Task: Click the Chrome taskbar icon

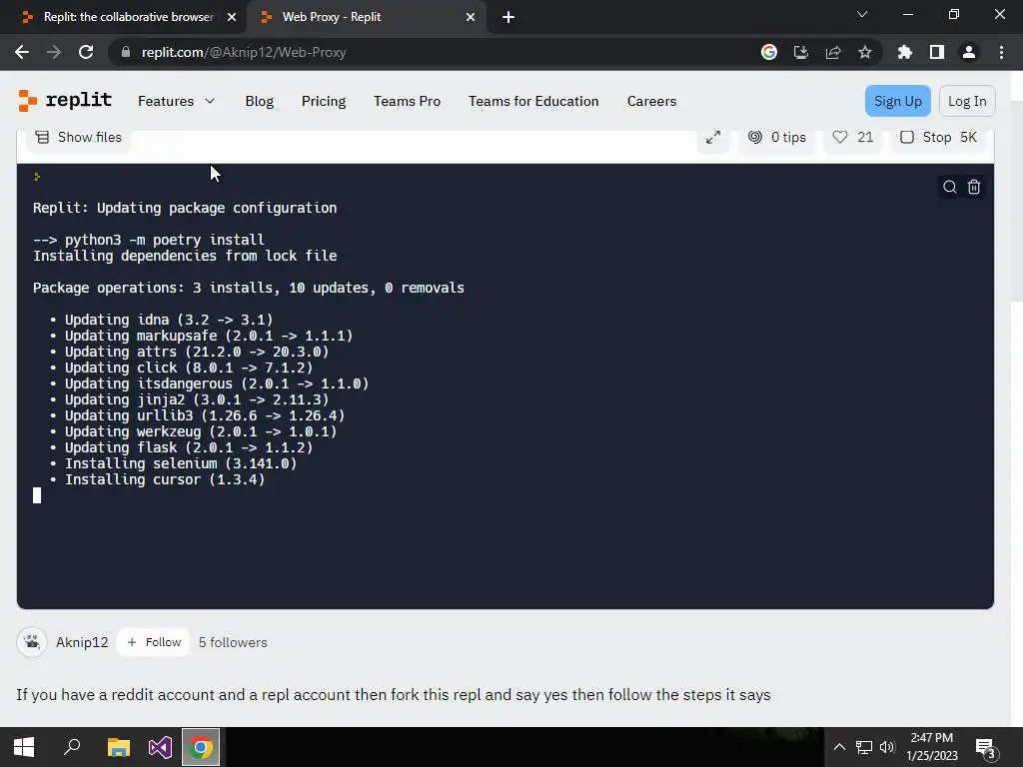Action: point(201,747)
